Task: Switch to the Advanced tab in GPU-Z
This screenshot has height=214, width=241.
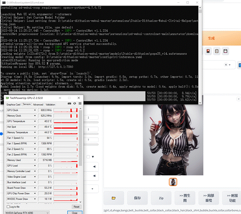Action: pyautogui.click(x=38, y=104)
